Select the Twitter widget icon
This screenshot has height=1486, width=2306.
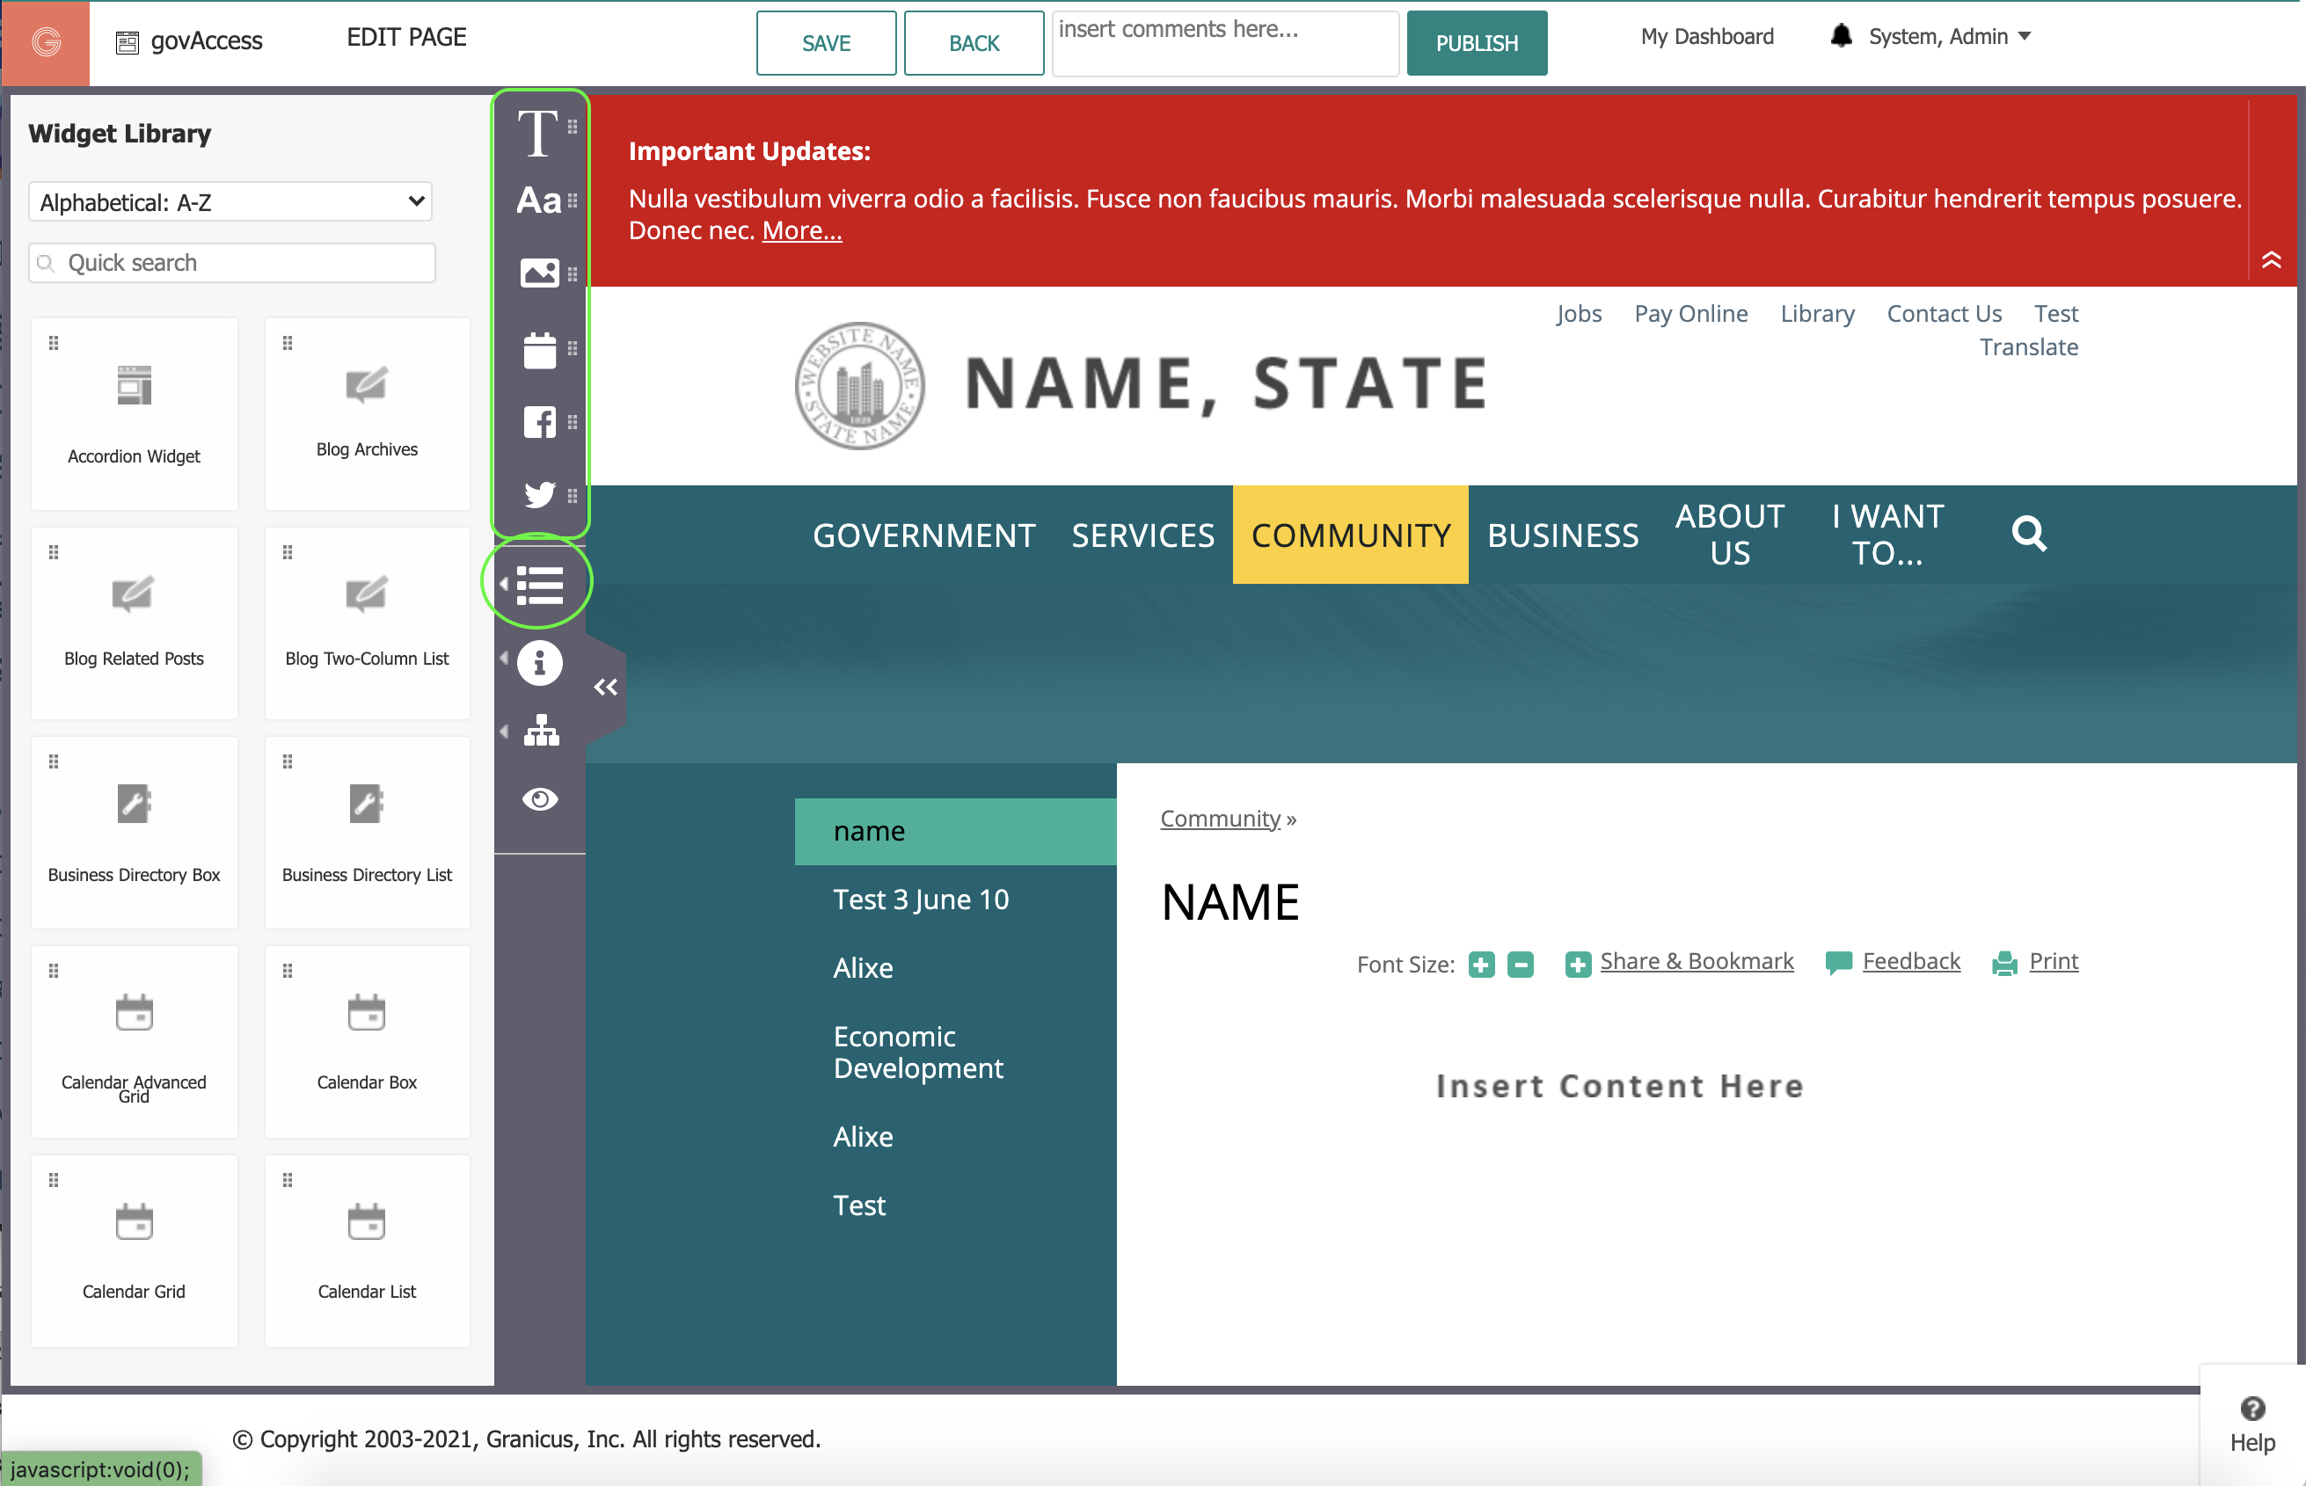point(539,494)
